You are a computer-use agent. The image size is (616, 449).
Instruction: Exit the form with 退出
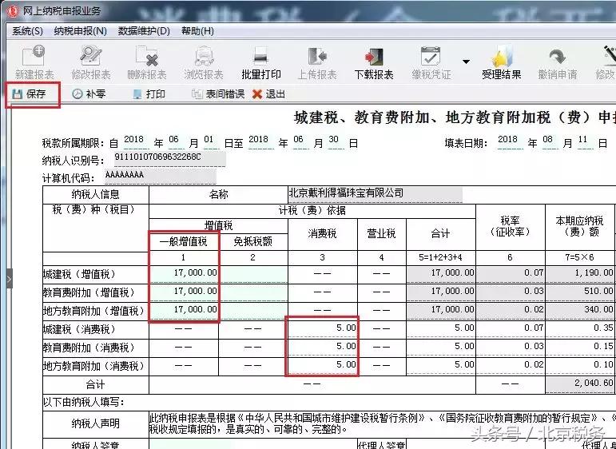pyautogui.click(x=269, y=94)
